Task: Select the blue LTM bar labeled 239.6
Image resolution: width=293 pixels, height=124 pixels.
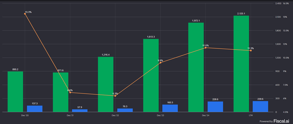Action: click(x=260, y=106)
